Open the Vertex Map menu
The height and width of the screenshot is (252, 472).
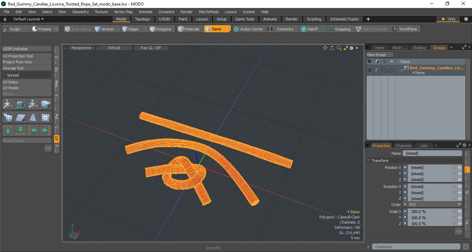pyautogui.click(x=123, y=12)
